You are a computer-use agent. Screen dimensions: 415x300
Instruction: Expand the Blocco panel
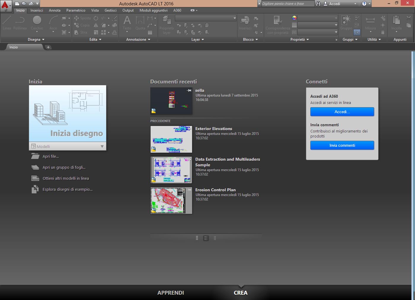click(x=250, y=40)
